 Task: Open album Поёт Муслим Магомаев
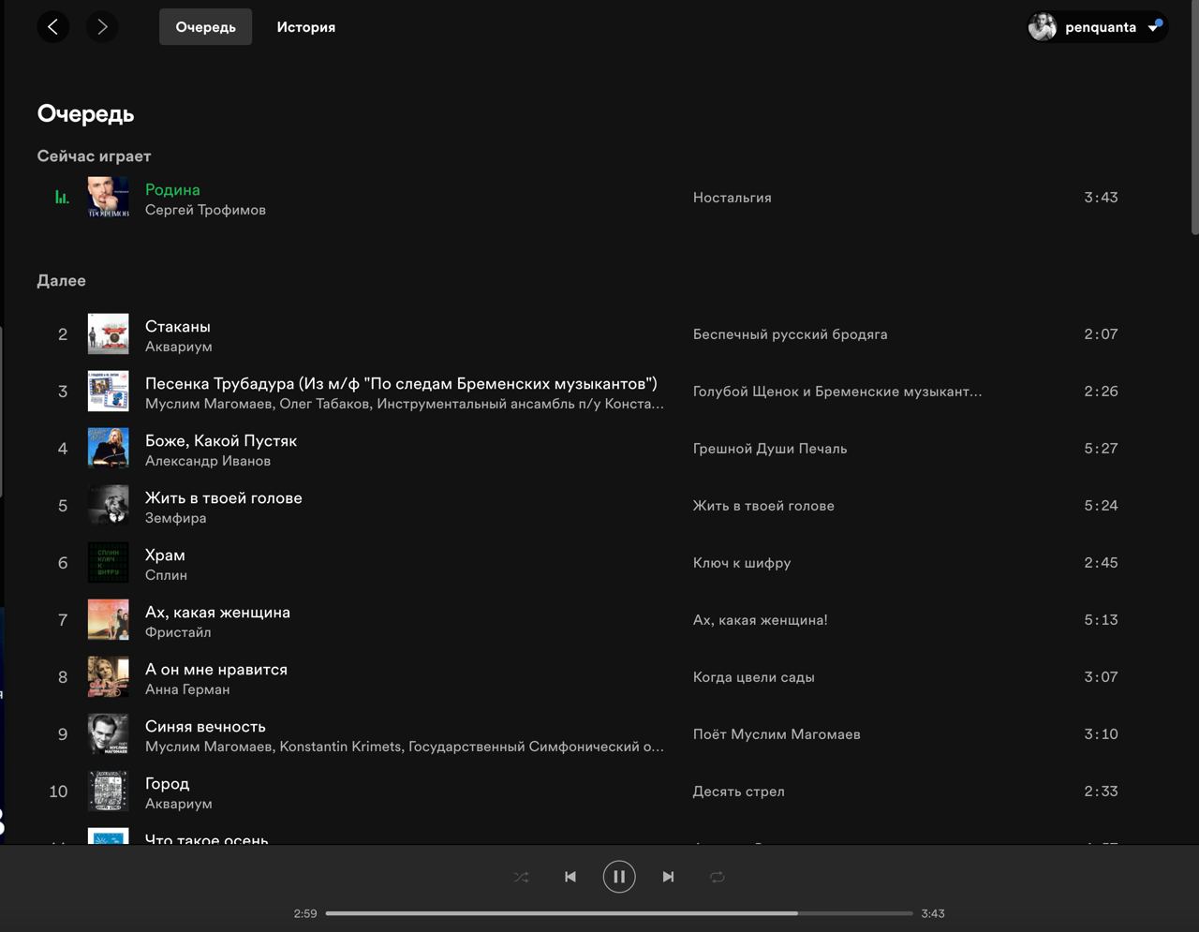[x=777, y=734]
